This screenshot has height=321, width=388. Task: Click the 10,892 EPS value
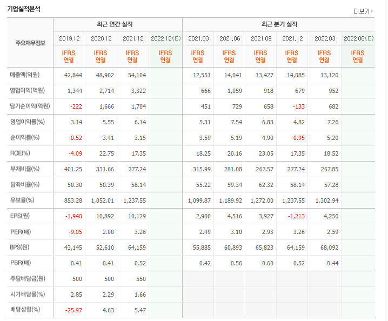pos(105,216)
